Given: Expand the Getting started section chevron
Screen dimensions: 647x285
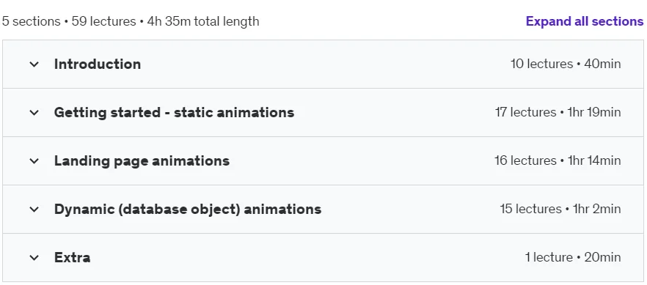Looking at the screenshot, I should 34,112.
